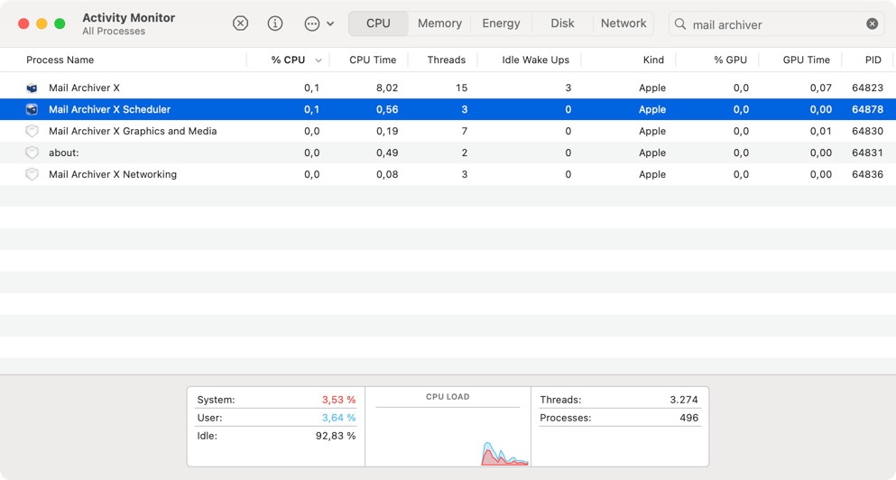Toggle the % CPU sort direction arrow
Viewport: 896px width, 480px height.
pyautogui.click(x=319, y=60)
